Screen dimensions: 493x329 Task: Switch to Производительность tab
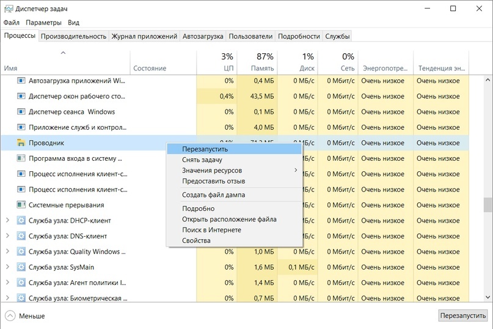click(x=73, y=36)
